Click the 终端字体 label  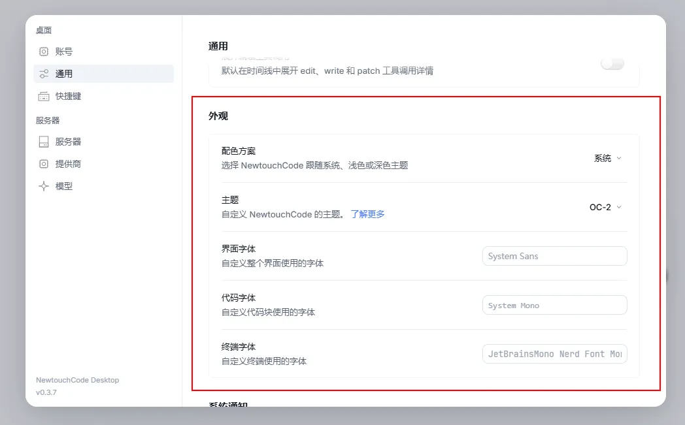239,347
